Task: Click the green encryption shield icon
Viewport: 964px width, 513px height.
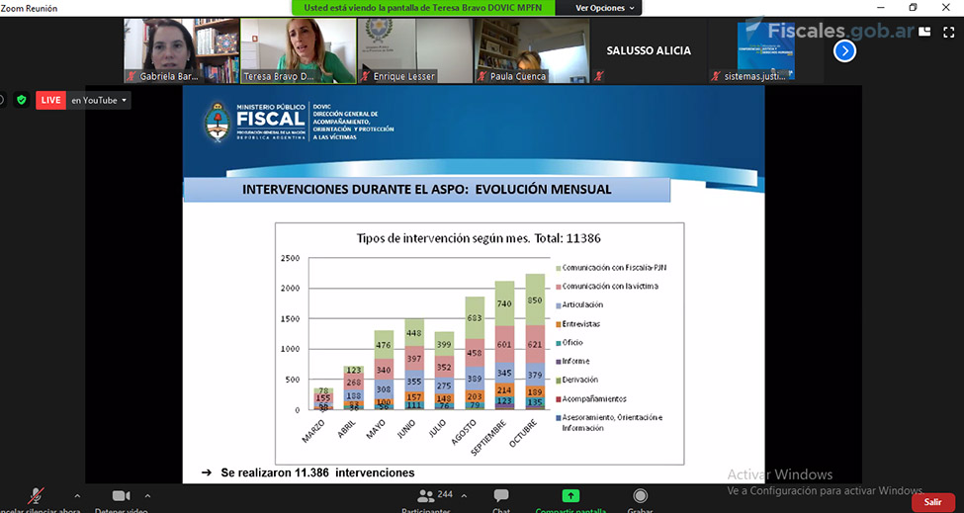Action: 21,100
